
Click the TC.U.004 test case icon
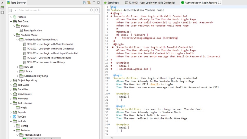[24, 58]
